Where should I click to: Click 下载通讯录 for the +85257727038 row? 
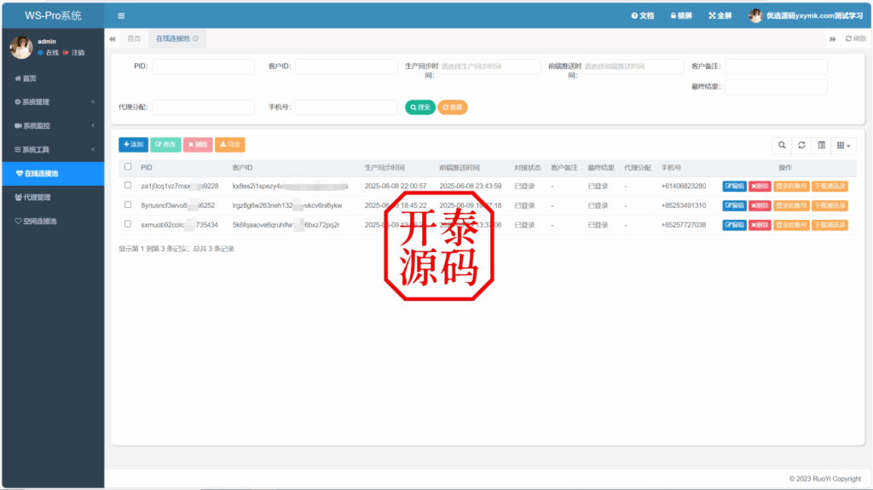(x=830, y=225)
